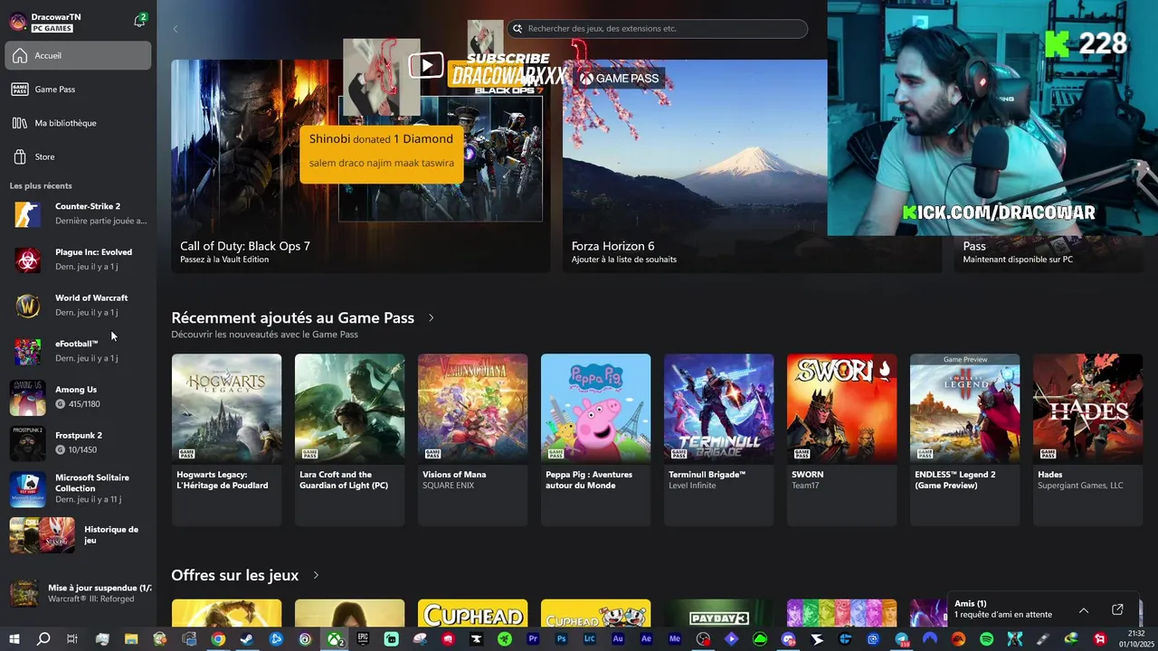Image resolution: width=1158 pixels, height=651 pixels.
Task: Go to Accueil home page
Action: coord(78,55)
